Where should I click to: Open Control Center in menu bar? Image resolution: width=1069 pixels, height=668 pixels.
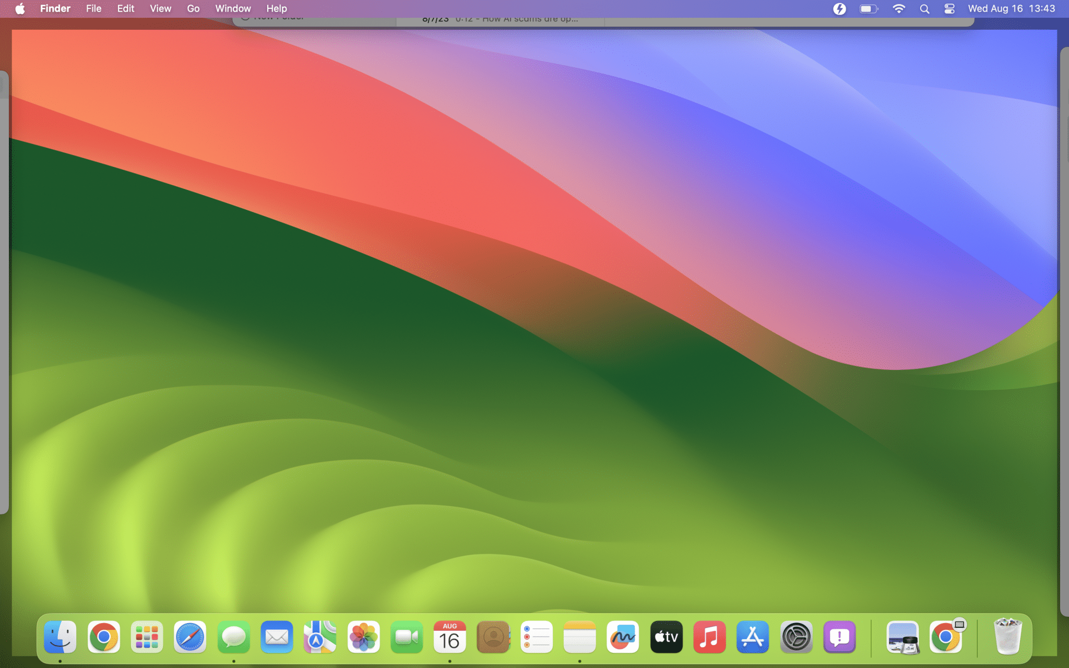[949, 9]
